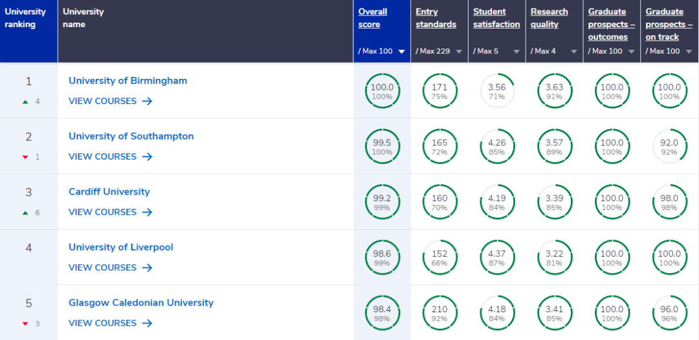Image resolution: width=699 pixels, height=340 pixels.
Task: Sort by Student satisfaction header link
Action: pos(496,18)
